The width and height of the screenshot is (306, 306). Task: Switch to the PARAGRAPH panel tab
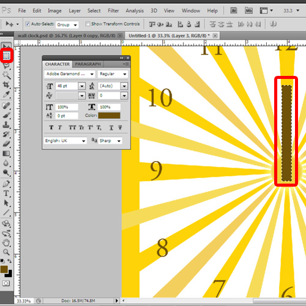pos(88,64)
